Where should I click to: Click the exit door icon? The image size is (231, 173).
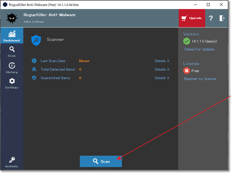(x=222, y=18)
